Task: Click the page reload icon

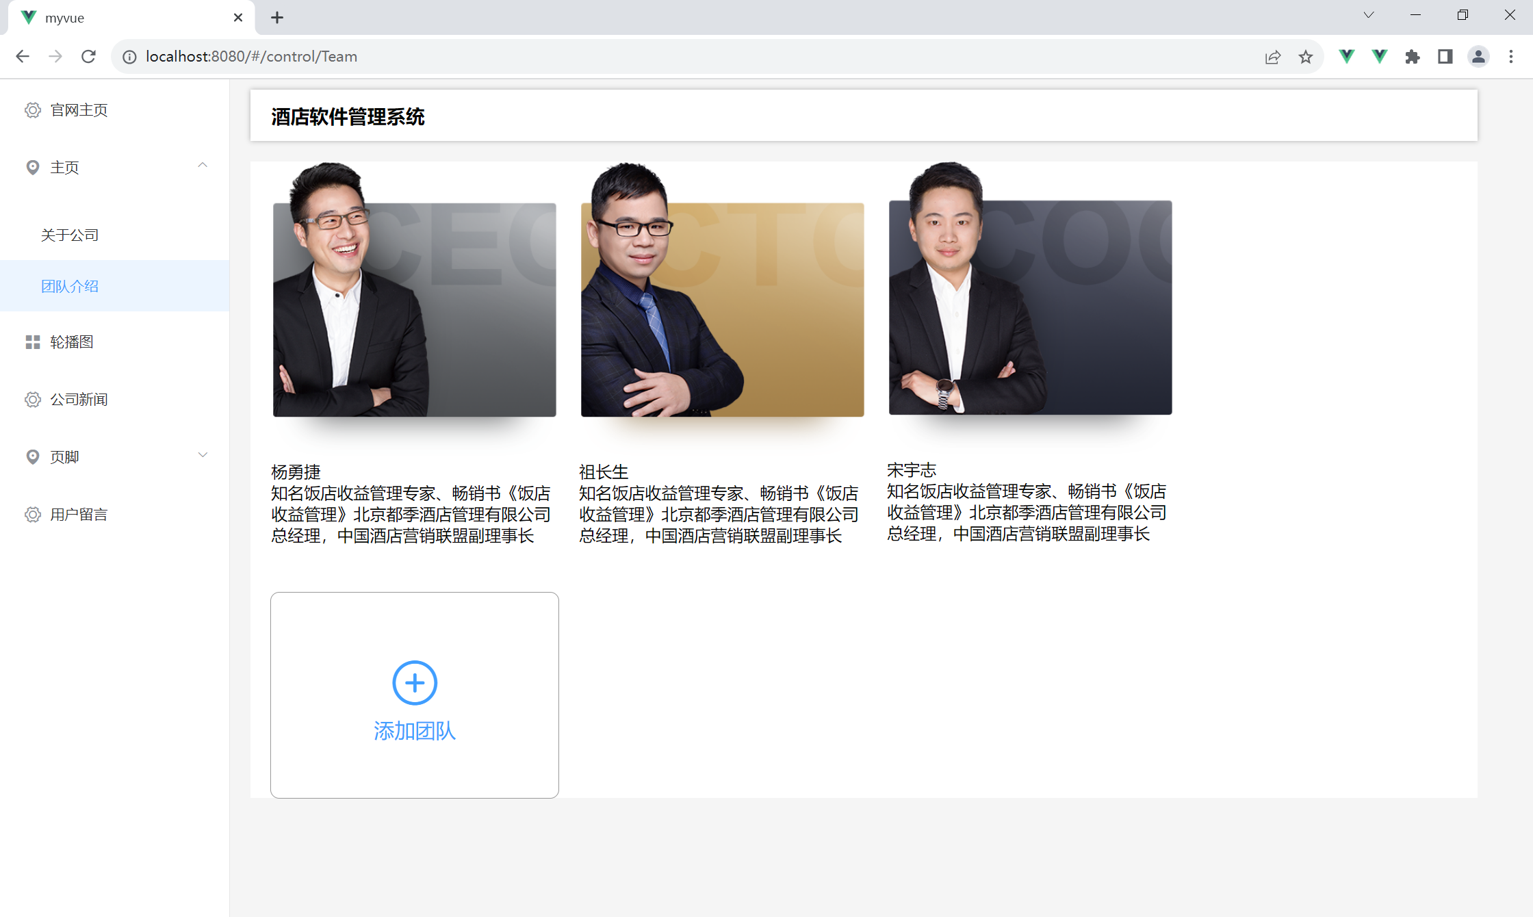Action: click(x=88, y=56)
